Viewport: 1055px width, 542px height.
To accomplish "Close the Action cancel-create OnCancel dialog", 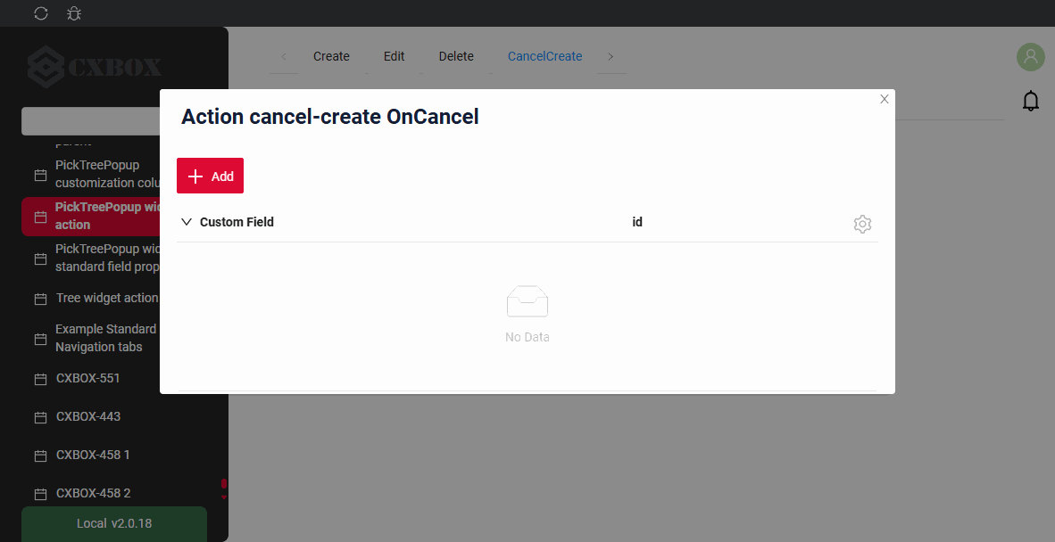I will (x=885, y=100).
